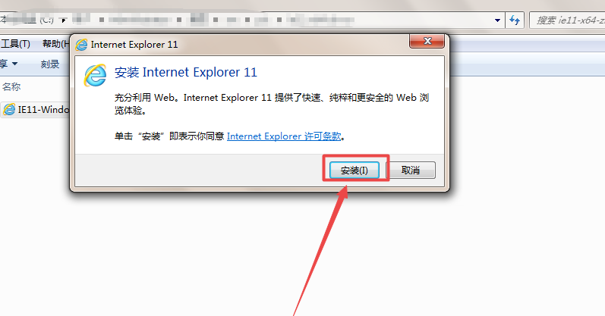605x316 pixels.
Task: Click the 安装(I) install button
Action: pyautogui.click(x=354, y=171)
